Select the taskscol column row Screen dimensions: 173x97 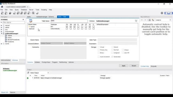[83, 29]
